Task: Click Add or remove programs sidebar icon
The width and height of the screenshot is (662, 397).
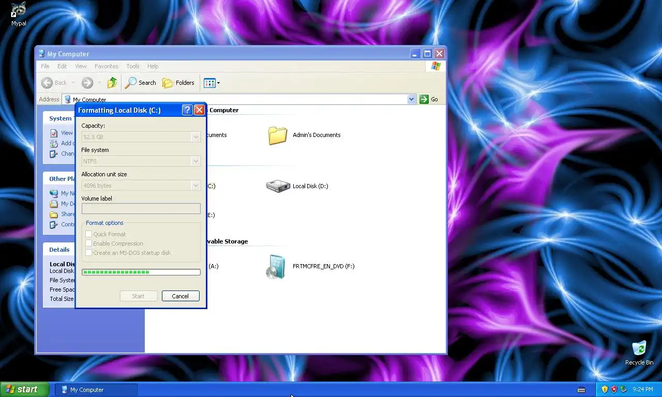Action: (x=54, y=143)
